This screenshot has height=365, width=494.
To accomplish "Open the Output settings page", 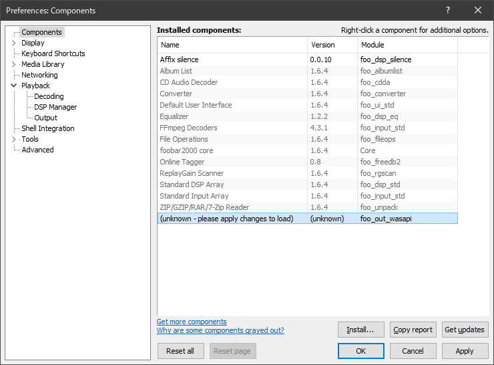I will (x=45, y=118).
